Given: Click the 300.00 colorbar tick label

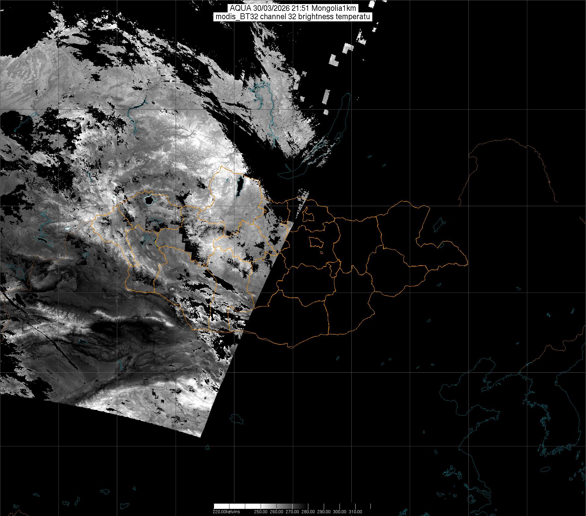Looking at the screenshot, I should (340, 512).
